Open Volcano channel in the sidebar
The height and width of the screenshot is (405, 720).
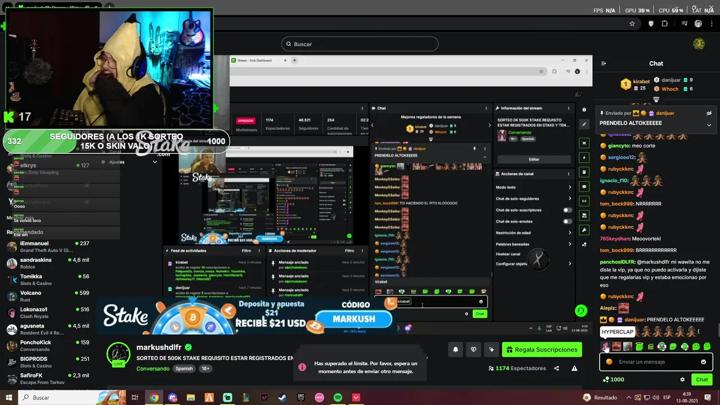point(48,296)
